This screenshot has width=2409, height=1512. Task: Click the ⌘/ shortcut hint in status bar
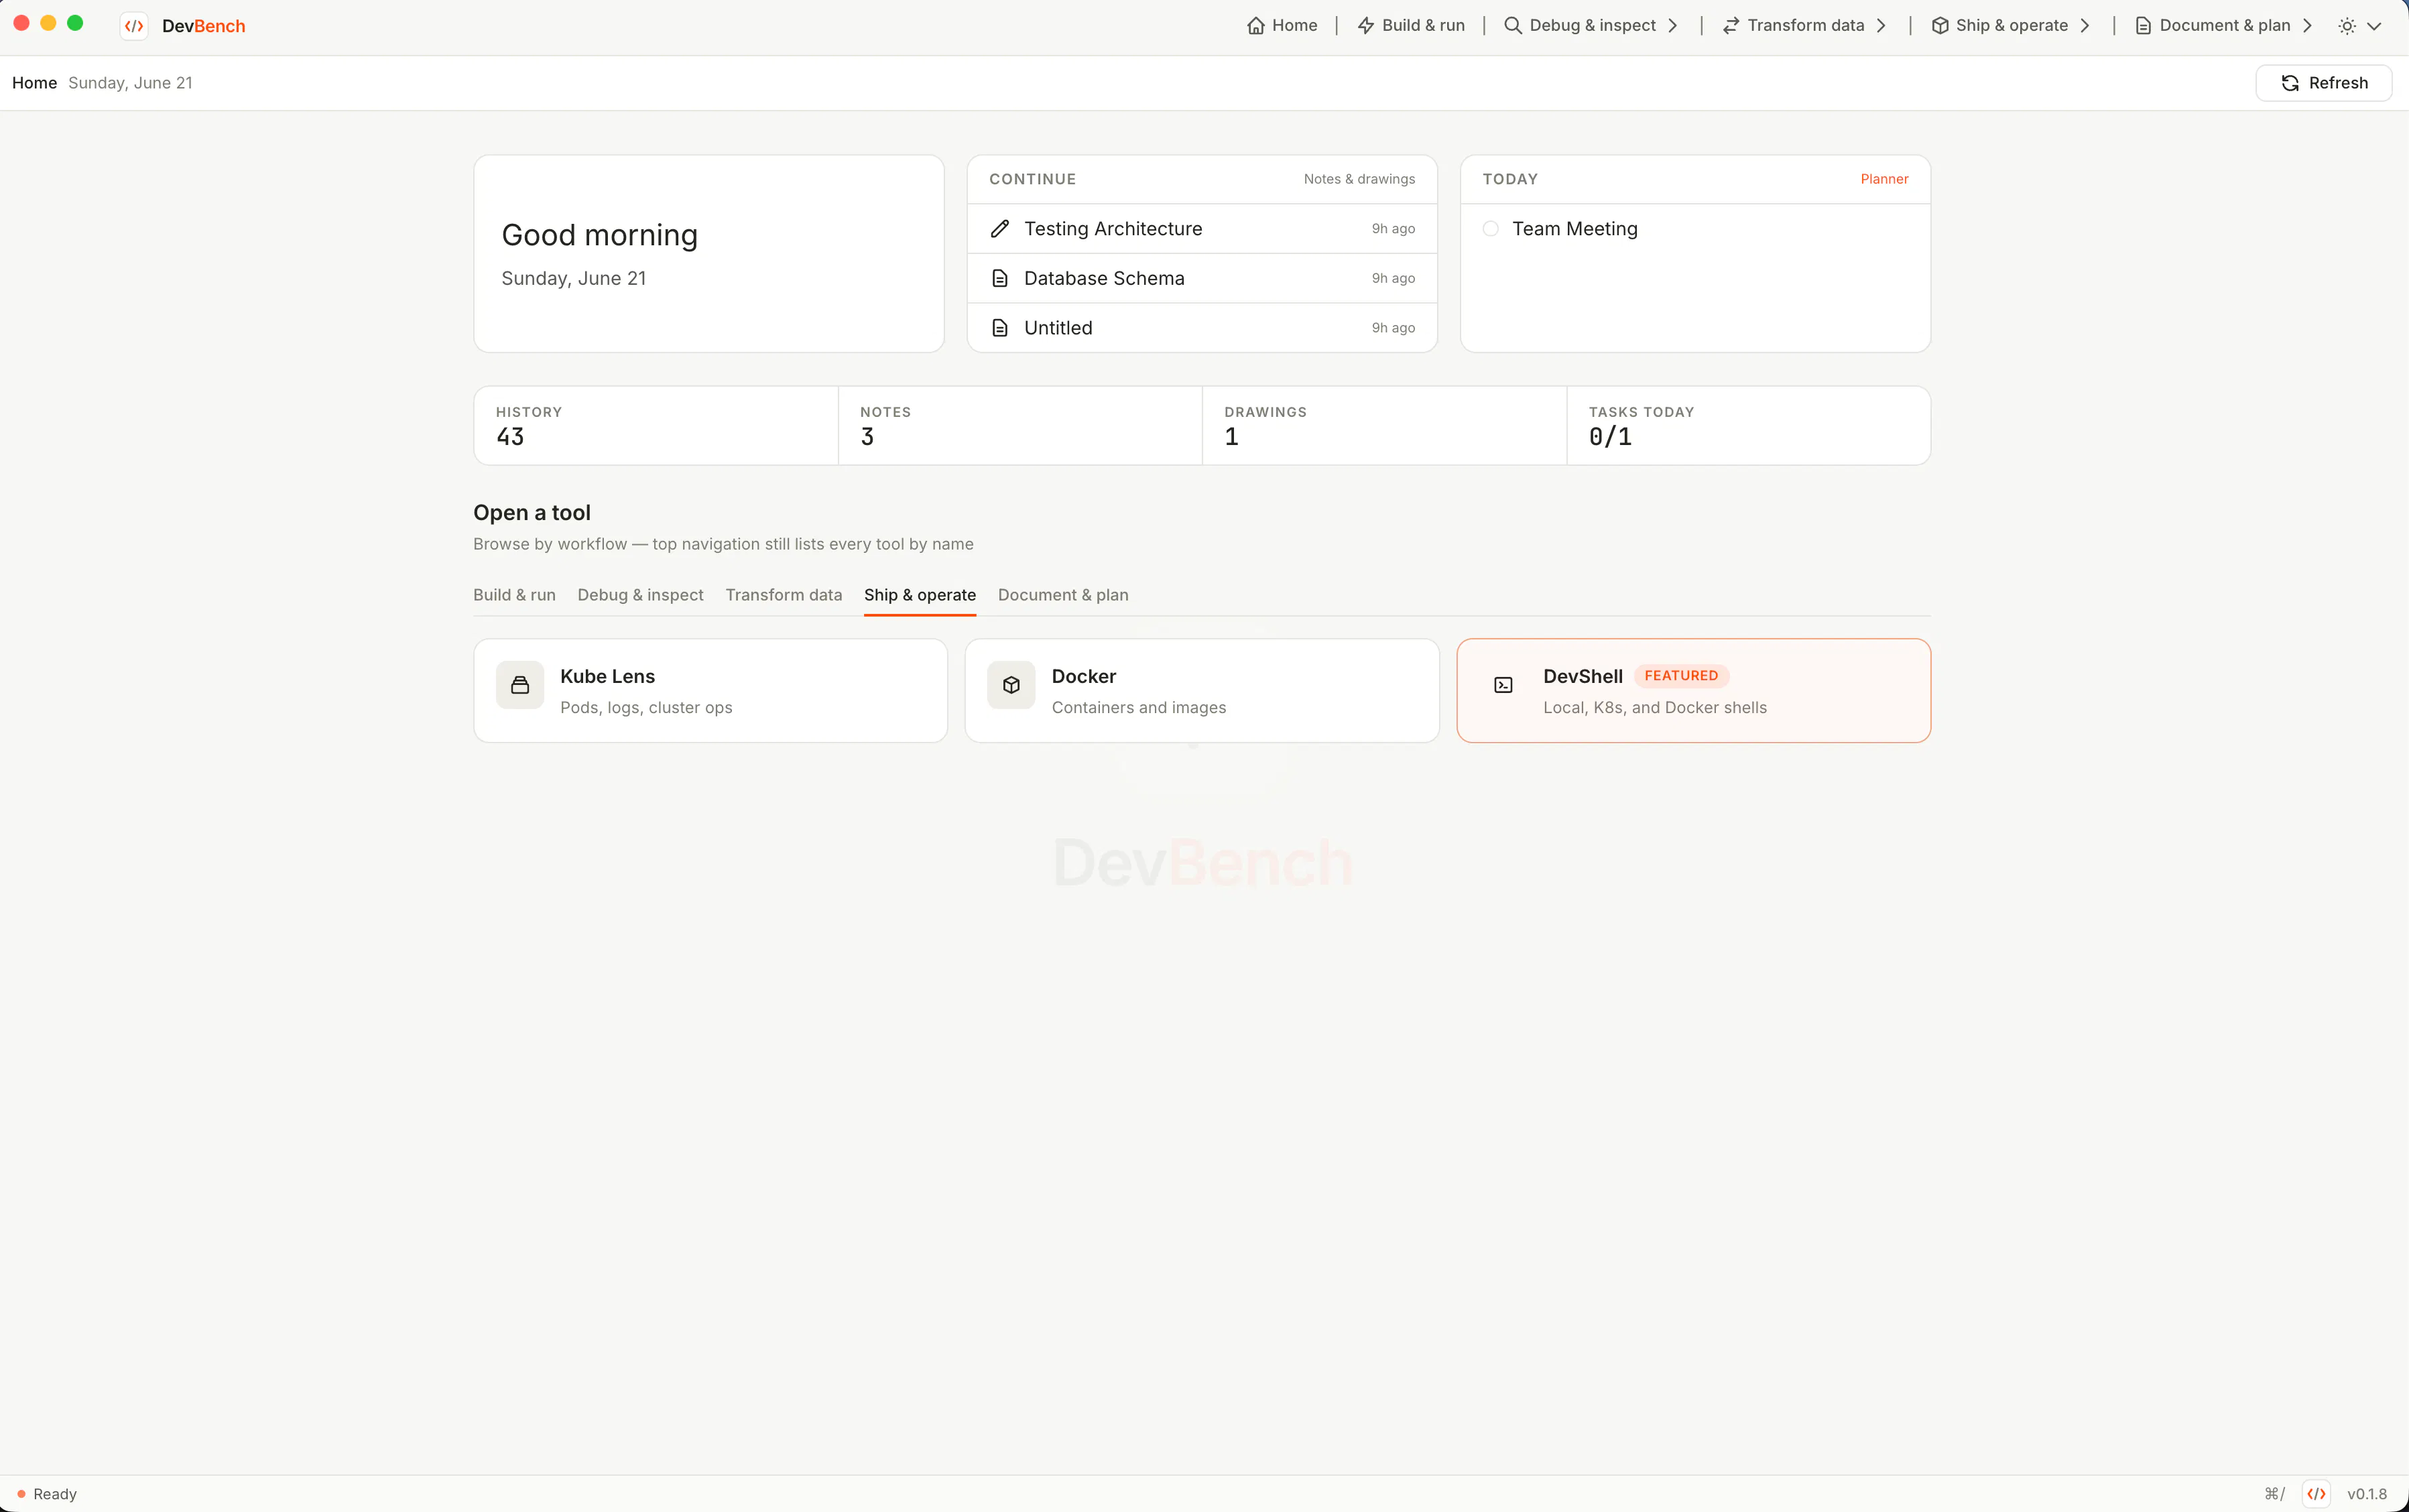coord(2274,1494)
